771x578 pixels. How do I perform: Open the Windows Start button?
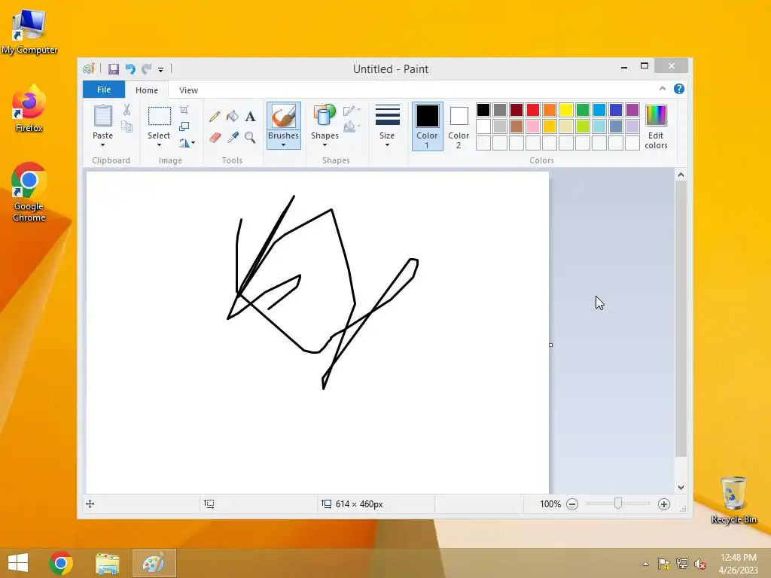(18, 563)
